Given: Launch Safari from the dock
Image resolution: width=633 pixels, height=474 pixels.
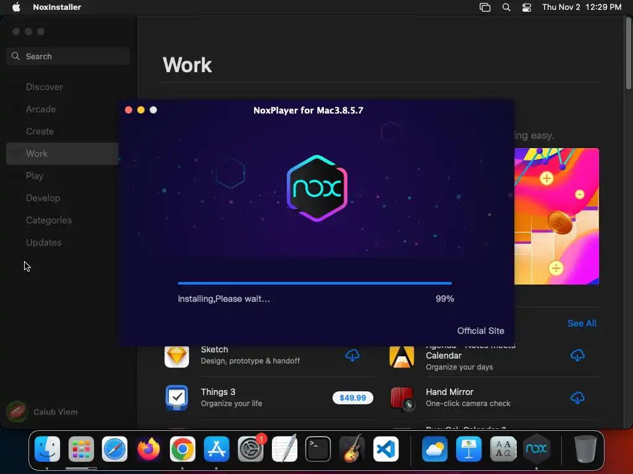Looking at the screenshot, I should (x=114, y=449).
